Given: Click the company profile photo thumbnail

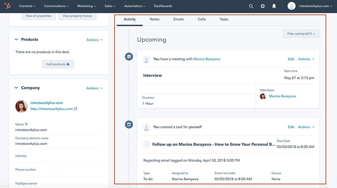Looking at the screenshot, I should [21, 106].
